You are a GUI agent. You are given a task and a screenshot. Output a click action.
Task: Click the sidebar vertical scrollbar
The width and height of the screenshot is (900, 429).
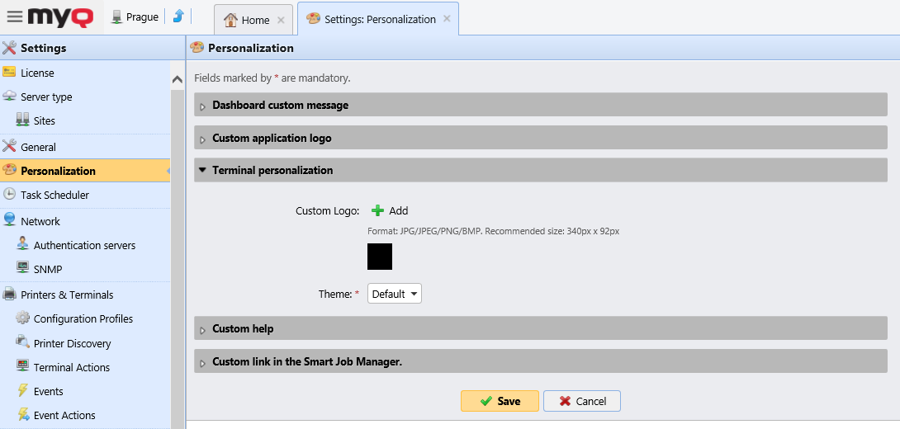178,258
